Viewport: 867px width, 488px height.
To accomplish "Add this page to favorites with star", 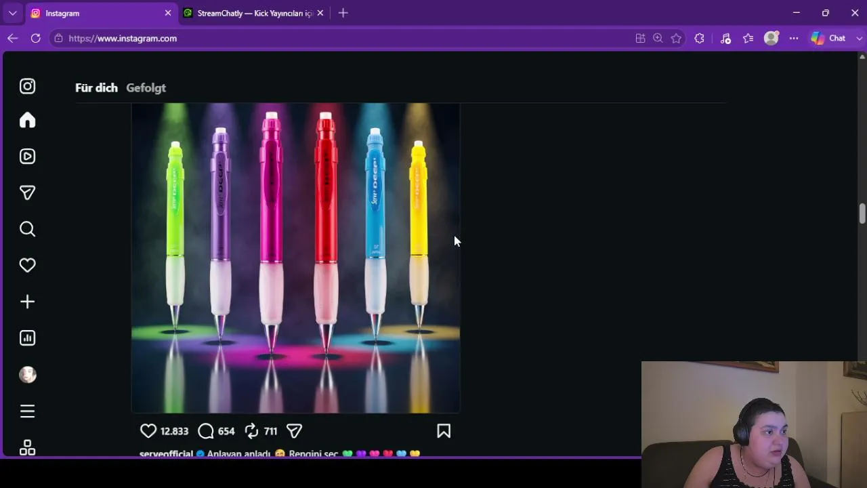I will click(x=676, y=39).
